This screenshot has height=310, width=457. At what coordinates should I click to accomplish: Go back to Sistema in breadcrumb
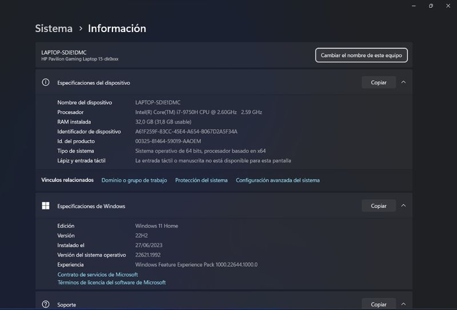click(54, 29)
